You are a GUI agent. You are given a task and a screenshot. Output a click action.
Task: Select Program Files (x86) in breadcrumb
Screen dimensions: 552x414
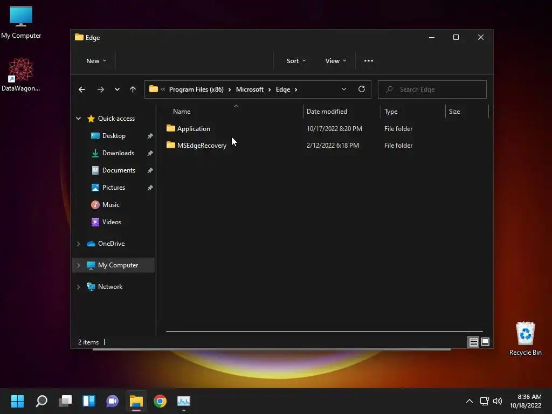click(x=196, y=89)
